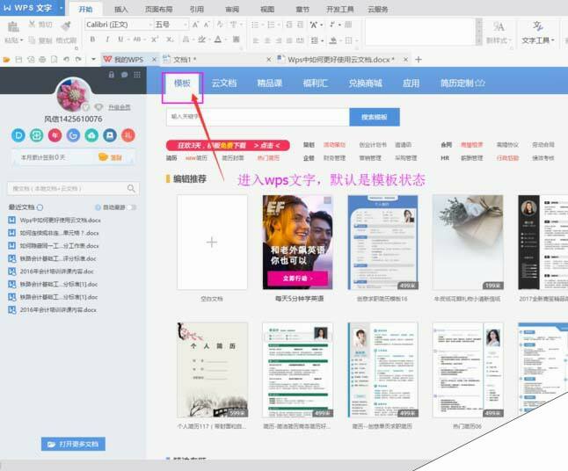The height and width of the screenshot is (471, 568).
Task: Switch to the 模板 templates tab
Action: click(182, 83)
